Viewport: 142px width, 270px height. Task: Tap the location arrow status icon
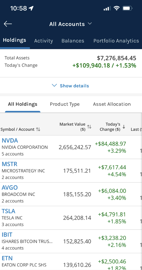[31, 8]
